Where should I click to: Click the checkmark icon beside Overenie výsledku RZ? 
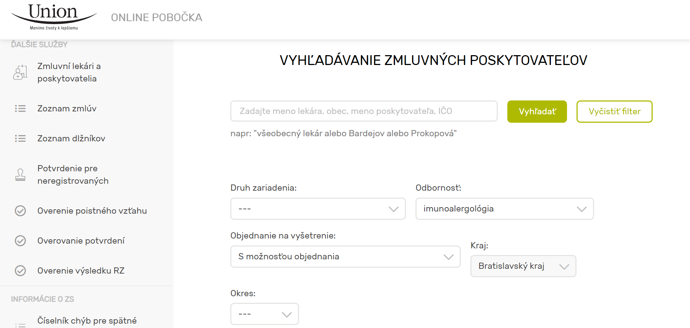tap(20, 271)
